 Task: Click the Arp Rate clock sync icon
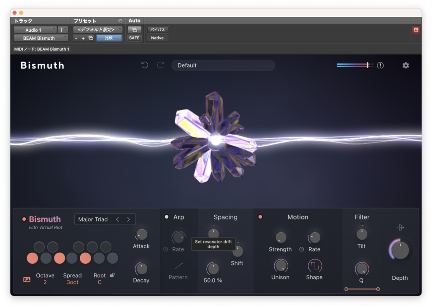point(165,249)
